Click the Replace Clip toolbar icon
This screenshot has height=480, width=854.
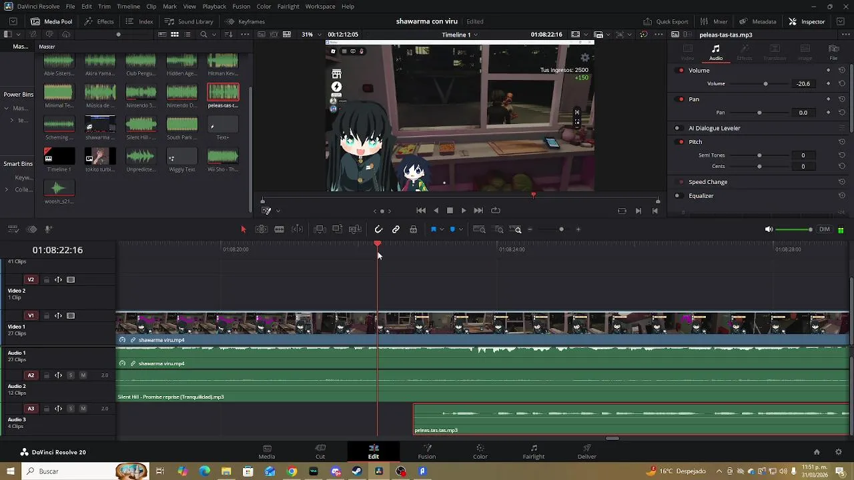click(355, 229)
